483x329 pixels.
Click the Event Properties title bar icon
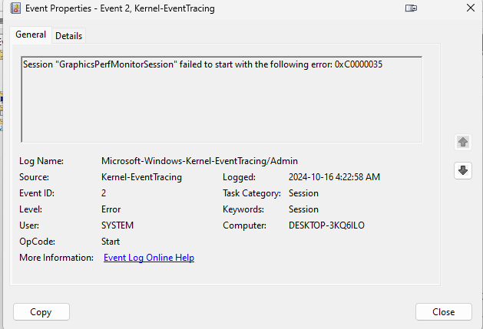(x=15, y=8)
